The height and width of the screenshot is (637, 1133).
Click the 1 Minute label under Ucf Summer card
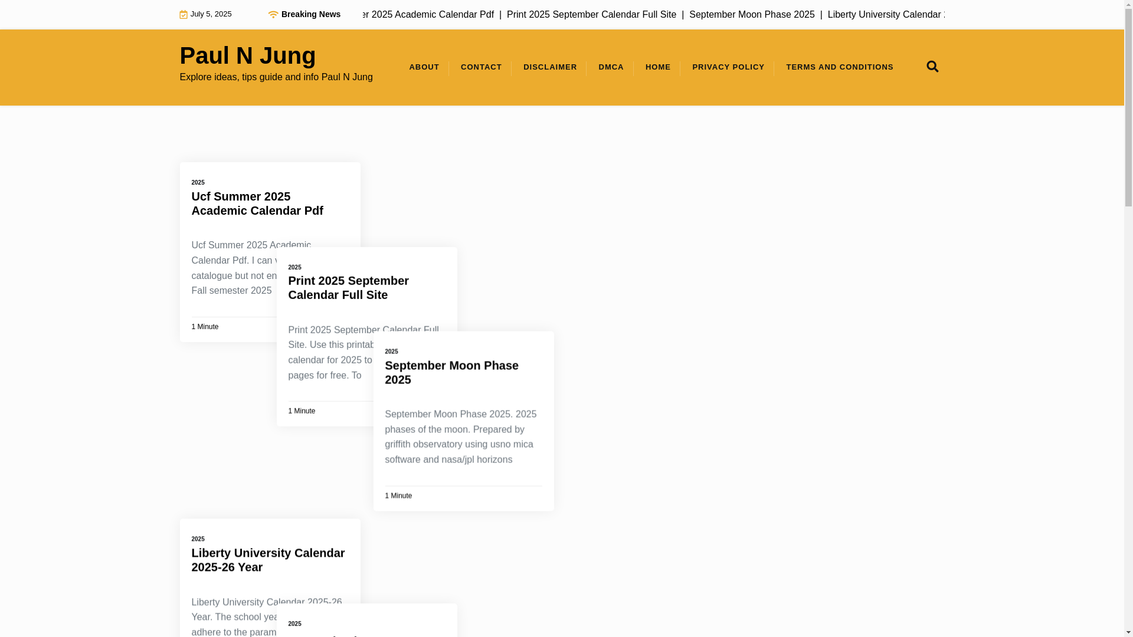pos(205,327)
